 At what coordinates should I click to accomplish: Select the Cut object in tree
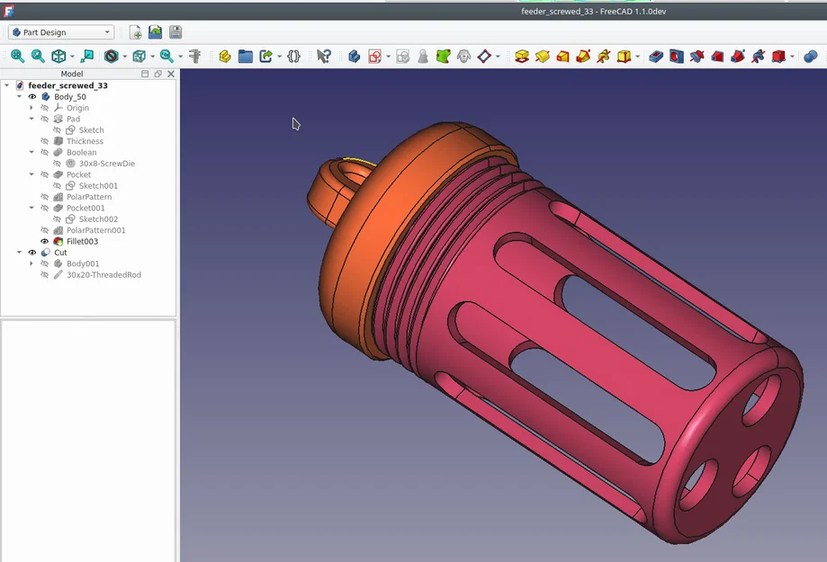pyautogui.click(x=60, y=253)
